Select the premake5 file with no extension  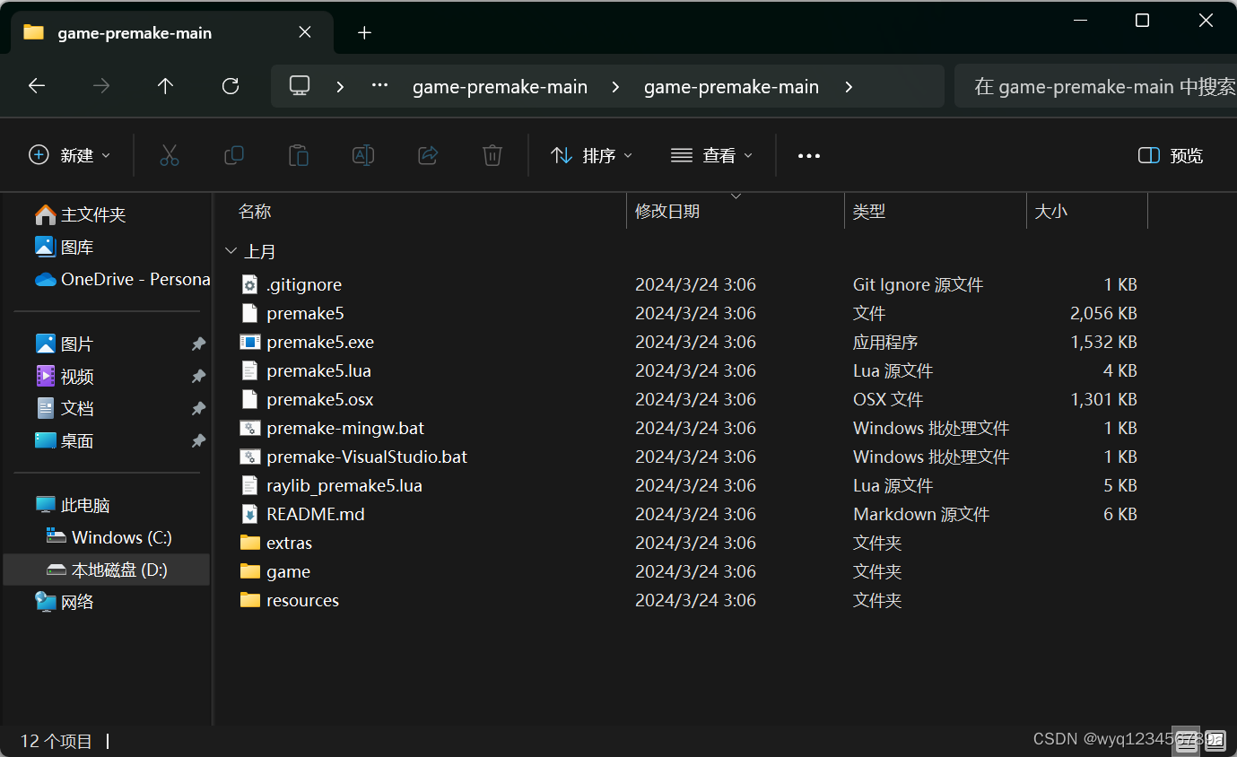pyautogui.click(x=305, y=313)
